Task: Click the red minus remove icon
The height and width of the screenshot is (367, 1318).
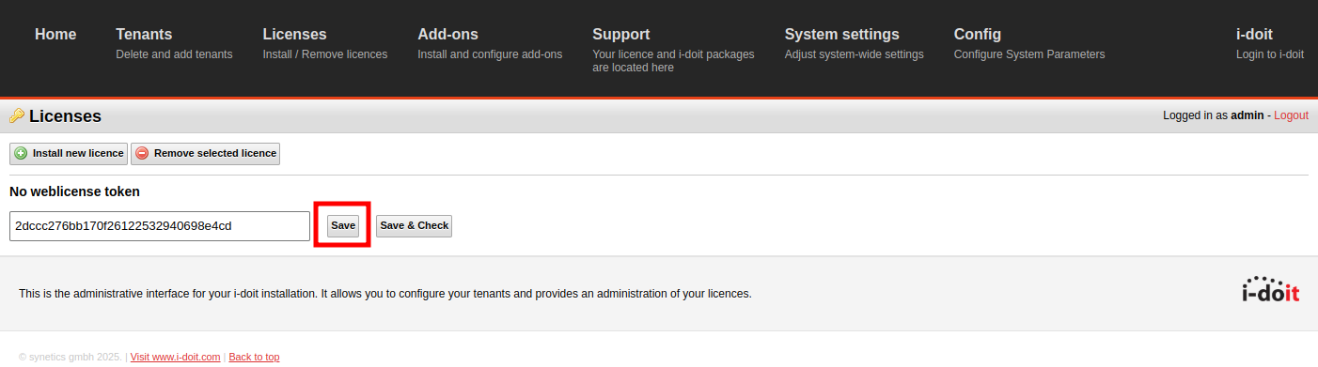Action: (142, 153)
